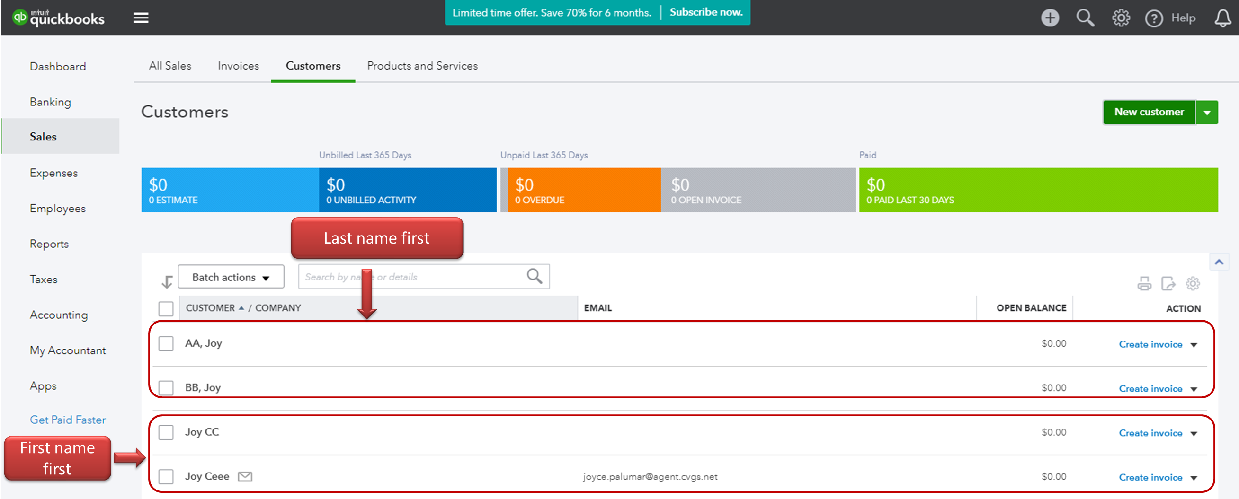Check the box for Joy CC

(x=166, y=432)
